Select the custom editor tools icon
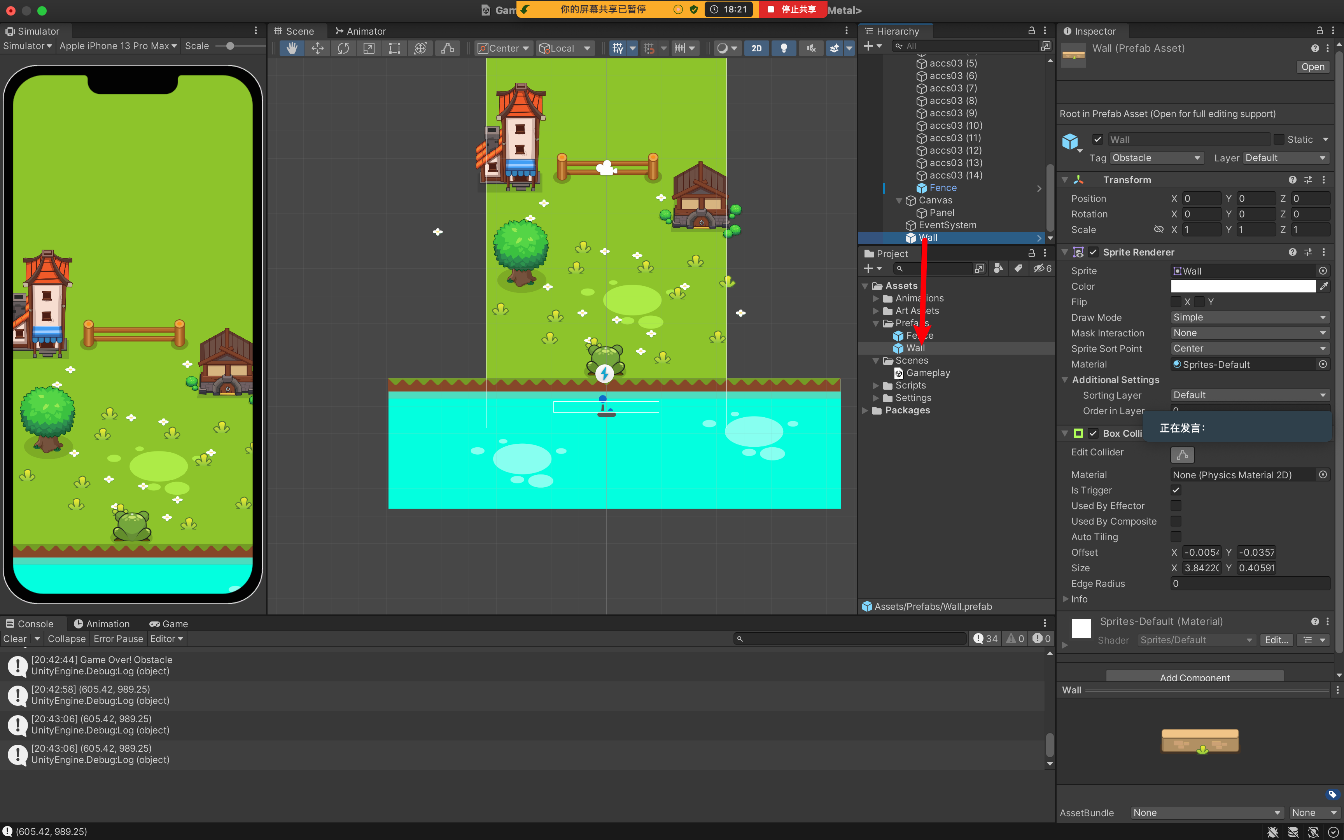Image resolution: width=1344 pixels, height=840 pixels. point(447,48)
